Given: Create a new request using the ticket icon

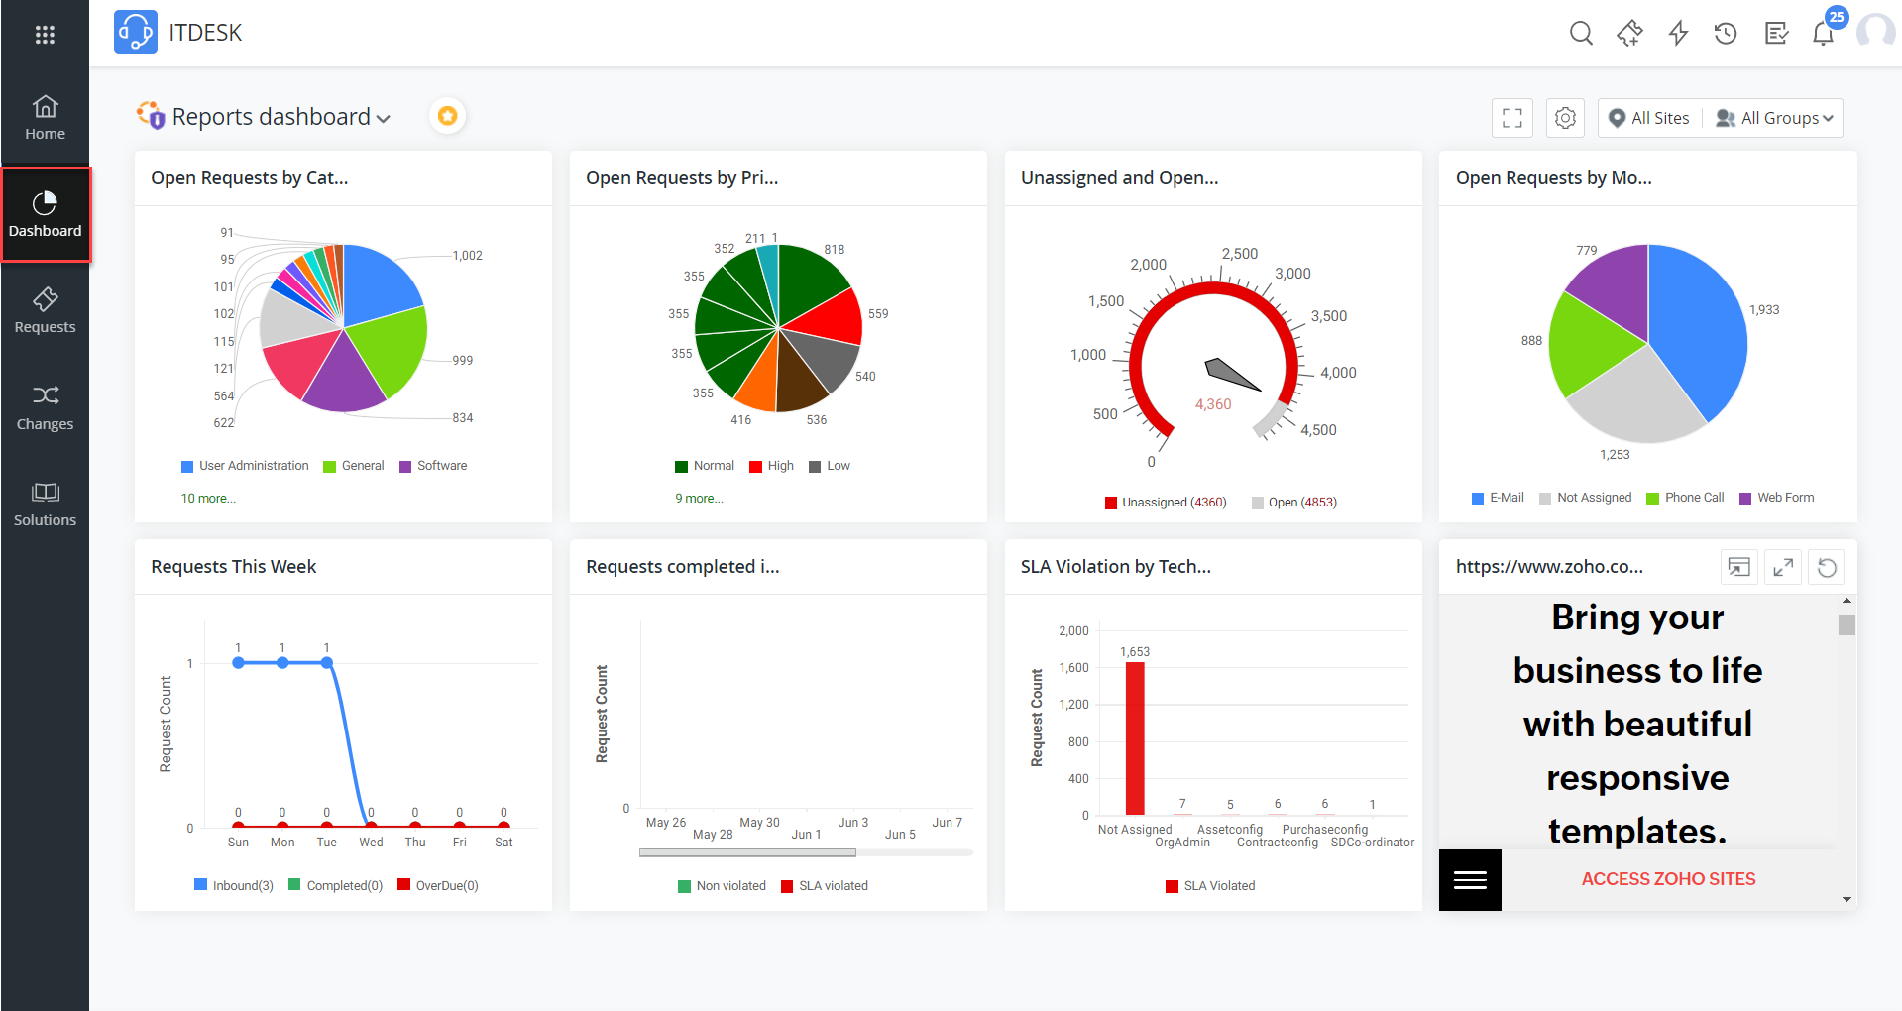Looking at the screenshot, I should pos(1629,33).
